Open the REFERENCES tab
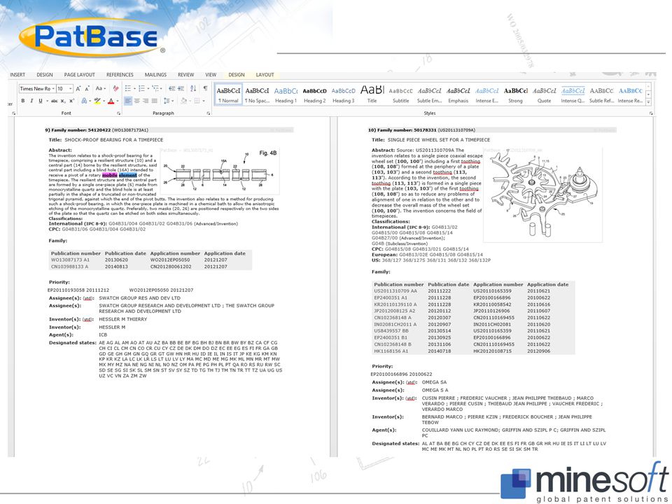Viewport: 672px width, 504px height. 120,75
